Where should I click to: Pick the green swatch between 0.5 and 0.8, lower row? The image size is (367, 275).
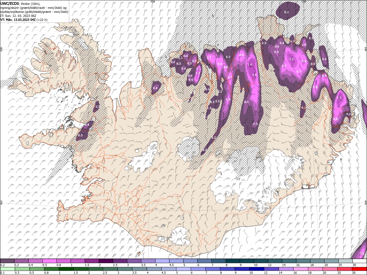(37, 269)
